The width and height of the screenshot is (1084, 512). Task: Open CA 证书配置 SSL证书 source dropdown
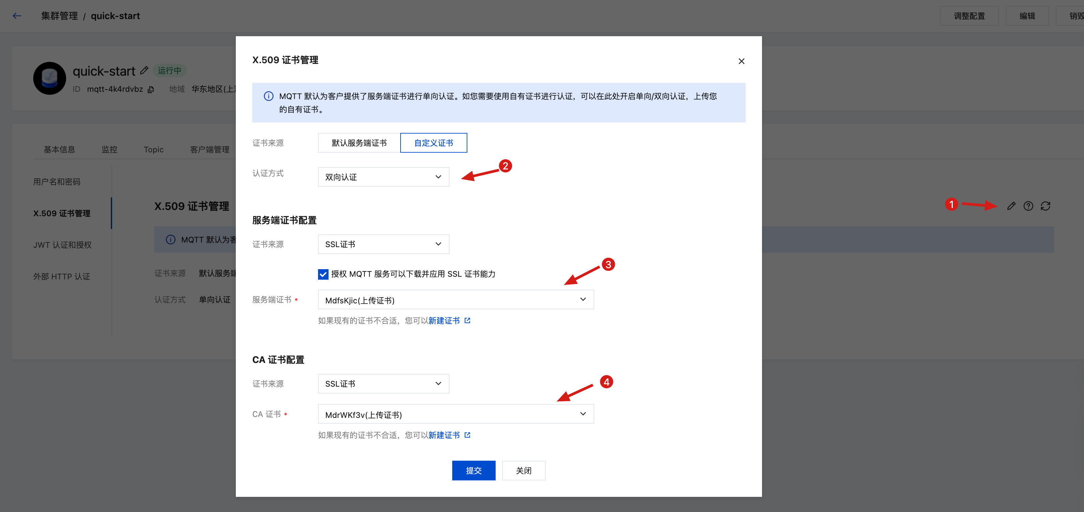coord(383,384)
